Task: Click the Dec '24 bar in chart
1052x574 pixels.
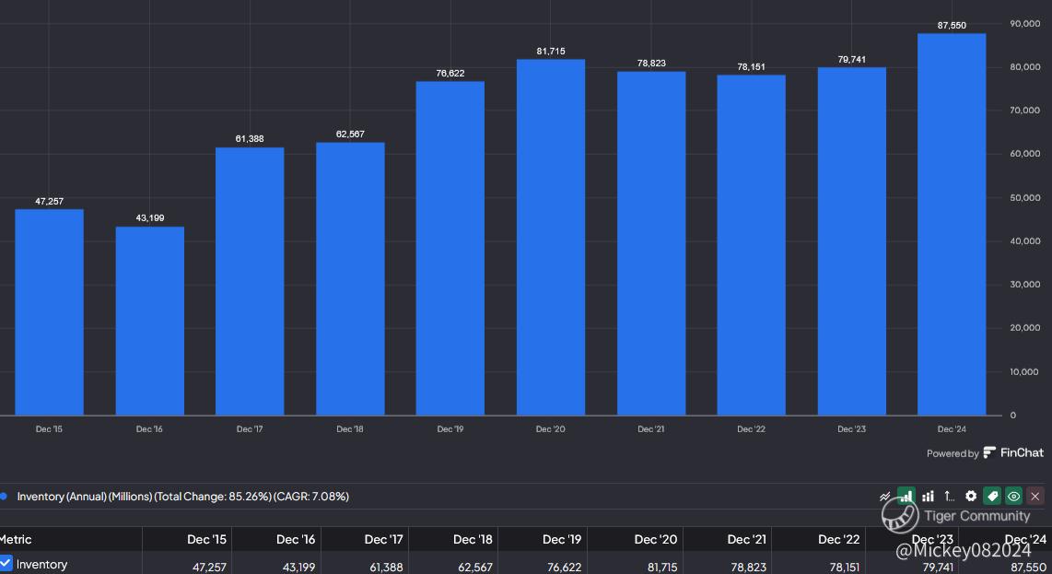Action: [952, 224]
